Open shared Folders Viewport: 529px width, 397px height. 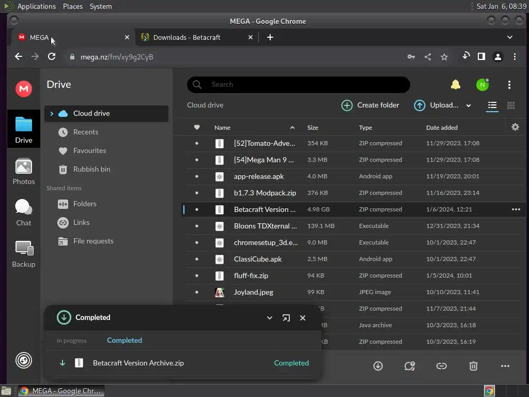[x=106, y=204]
